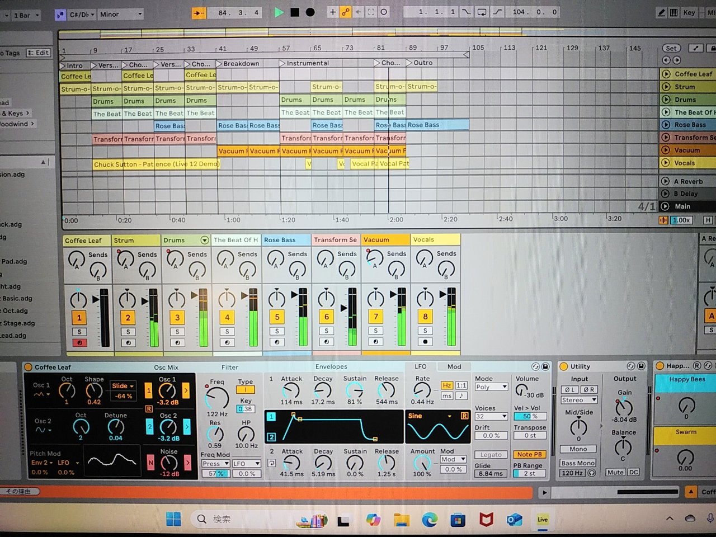Open the Minor scale dropdown
The image size is (716, 537).
(x=121, y=14)
